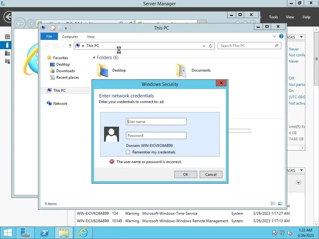Expand events section circular chevron
This screenshot has height=239, width=319.
298,182
